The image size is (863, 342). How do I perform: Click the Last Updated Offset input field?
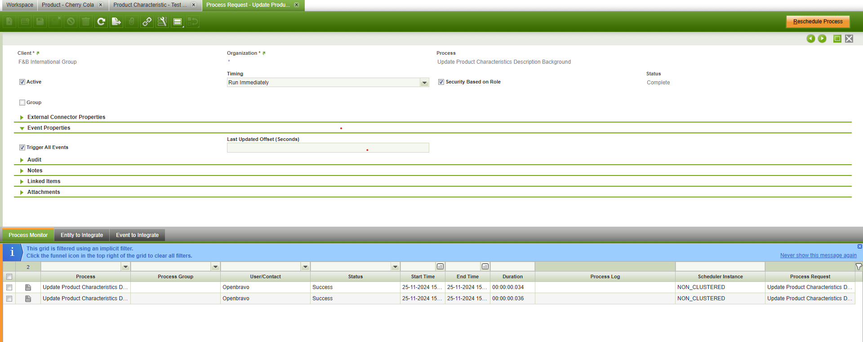328,148
